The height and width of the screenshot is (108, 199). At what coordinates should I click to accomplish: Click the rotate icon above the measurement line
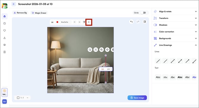[x=90, y=50]
